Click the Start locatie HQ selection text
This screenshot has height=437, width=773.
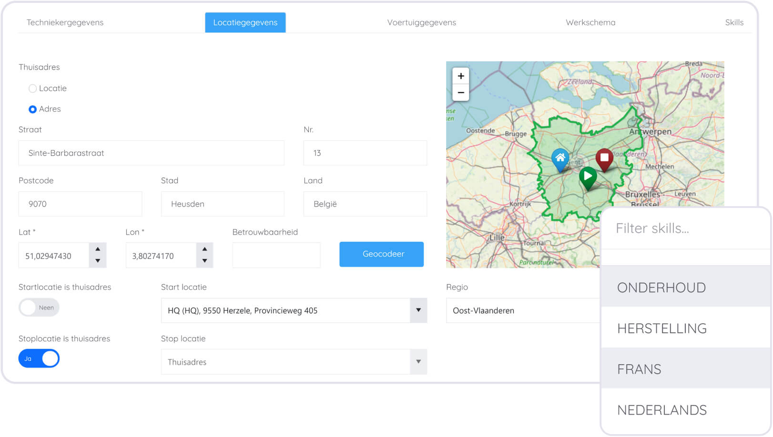[x=243, y=310]
